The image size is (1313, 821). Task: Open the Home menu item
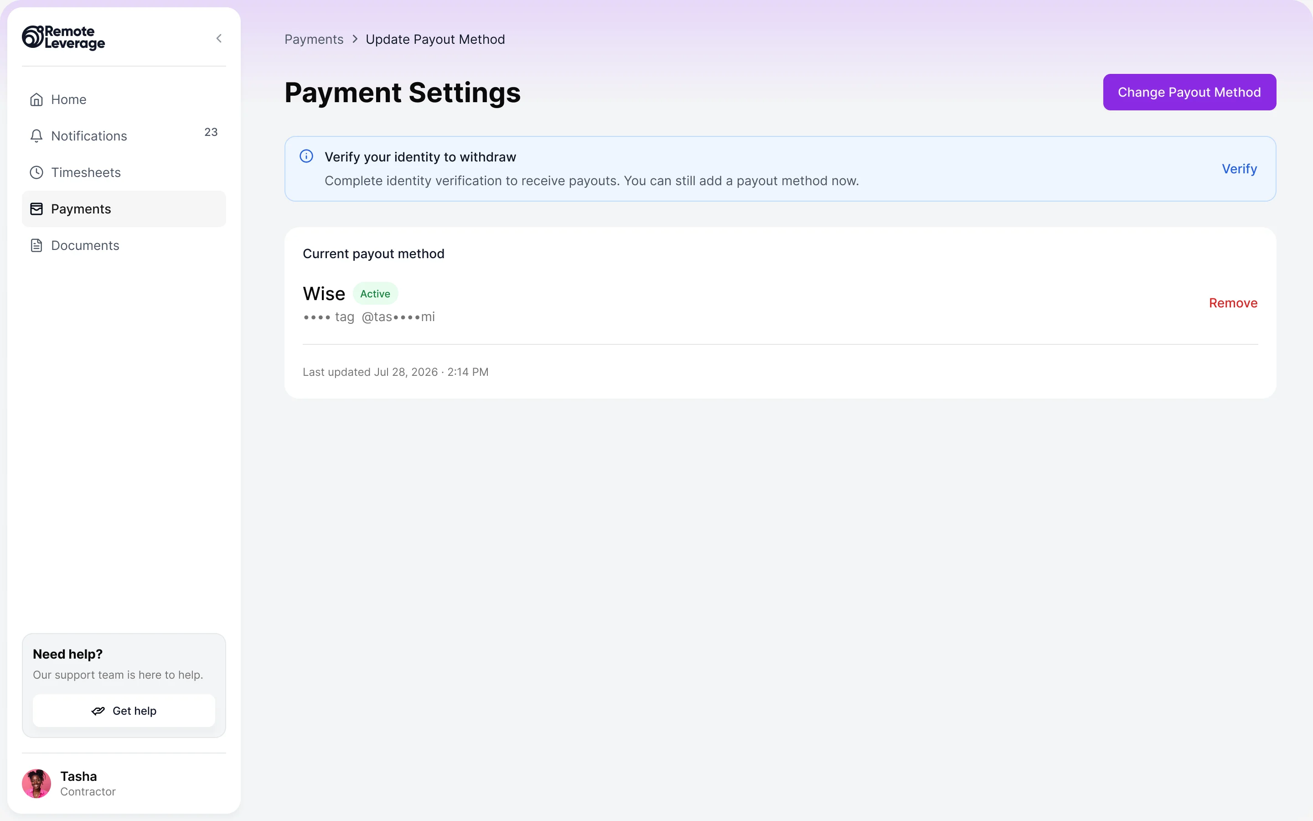124,99
